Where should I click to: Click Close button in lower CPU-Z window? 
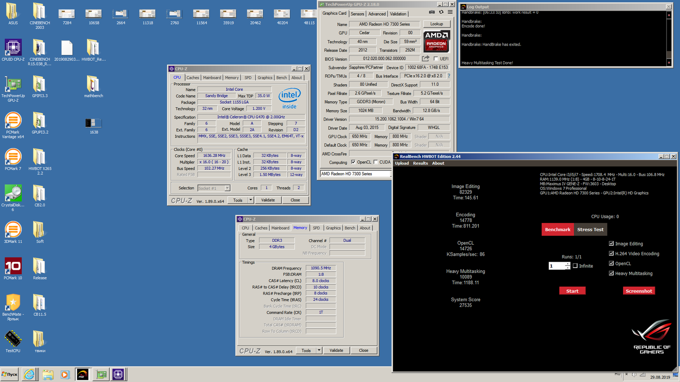[363, 351]
